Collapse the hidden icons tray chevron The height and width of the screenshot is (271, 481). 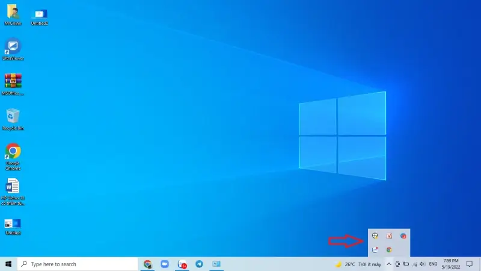388,264
